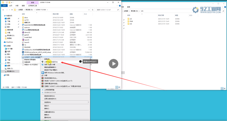Click 主页 ribbon tab

pyautogui.click(x=11, y=6)
